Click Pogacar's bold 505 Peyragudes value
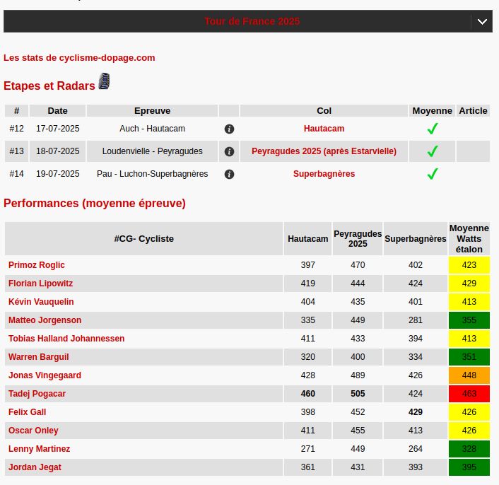Viewport: 499px width, 485px height. point(358,394)
